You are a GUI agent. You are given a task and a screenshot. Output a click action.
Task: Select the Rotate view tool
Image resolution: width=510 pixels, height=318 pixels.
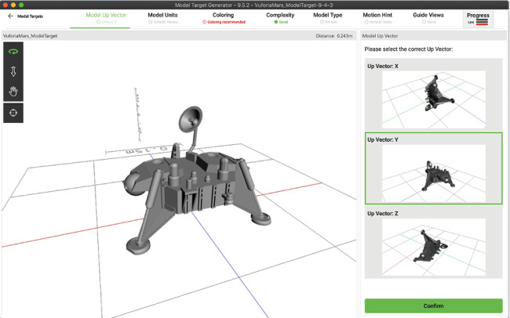(x=13, y=52)
